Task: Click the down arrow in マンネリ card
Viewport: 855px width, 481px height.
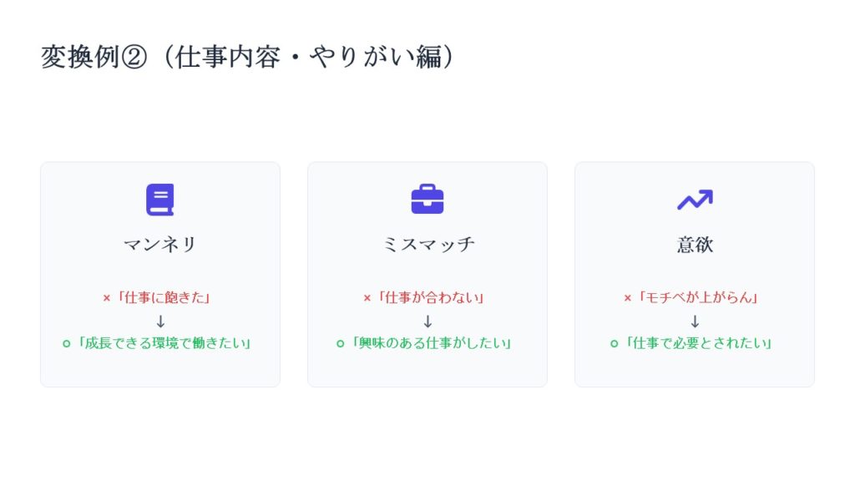Action: [160, 321]
